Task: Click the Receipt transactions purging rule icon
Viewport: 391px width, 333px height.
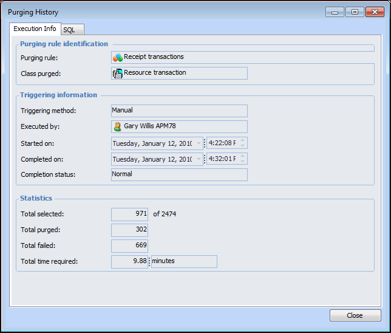Action: pyautogui.click(x=117, y=58)
